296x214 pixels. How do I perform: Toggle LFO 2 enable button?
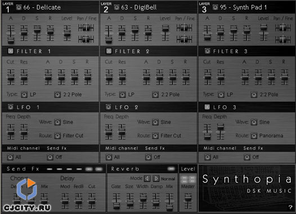[109, 107]
